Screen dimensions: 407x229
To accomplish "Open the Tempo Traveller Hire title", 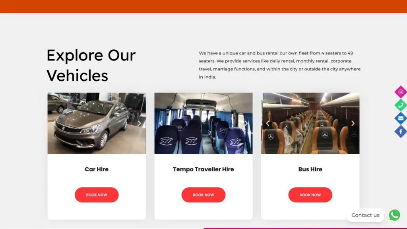I will click(203, 169).
